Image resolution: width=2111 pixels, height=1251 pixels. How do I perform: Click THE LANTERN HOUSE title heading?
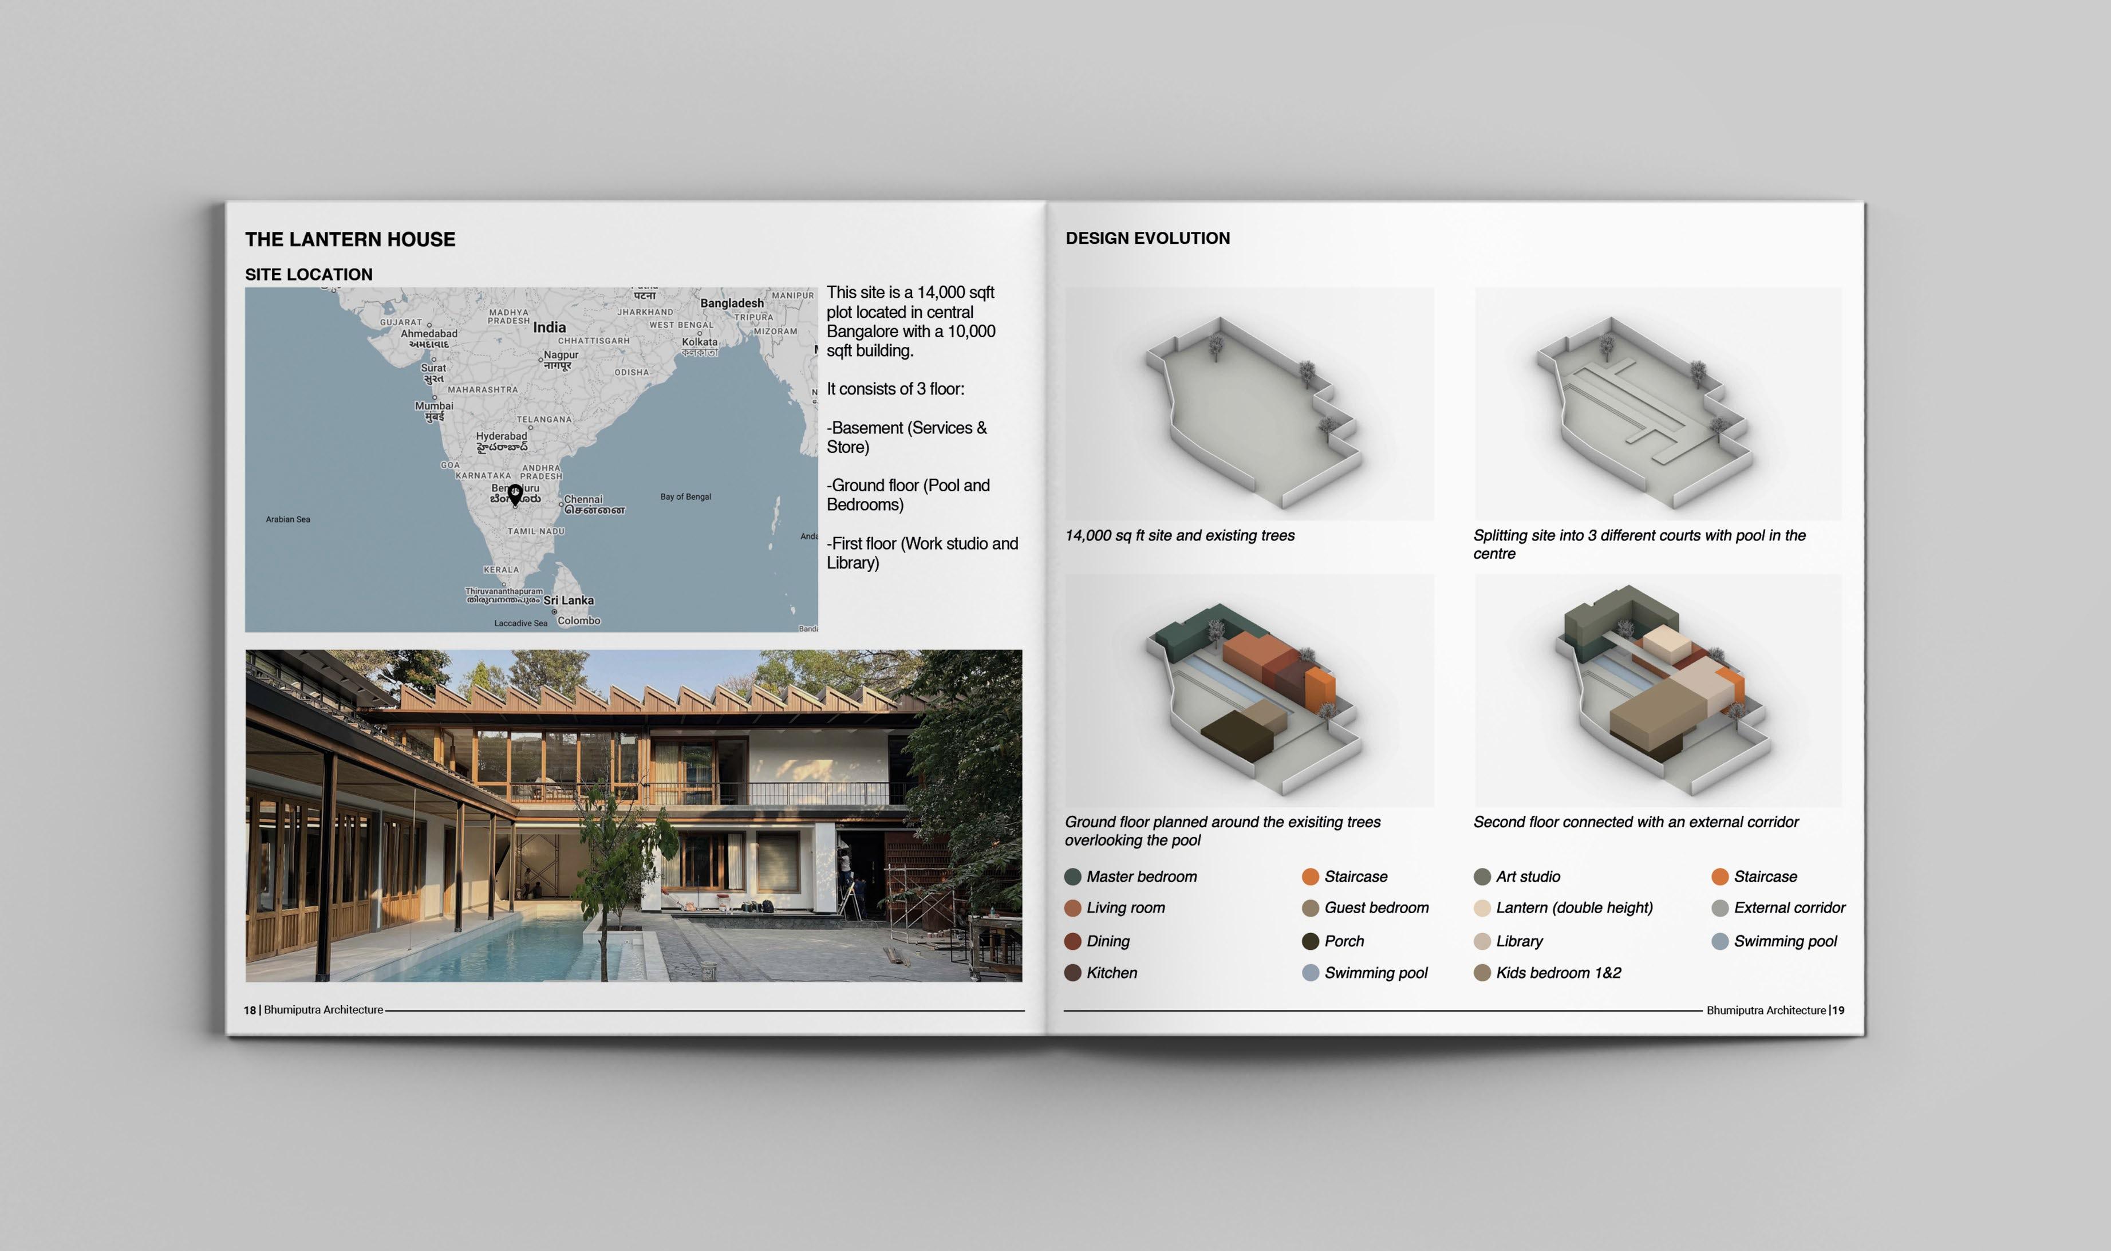coord(350,239)
